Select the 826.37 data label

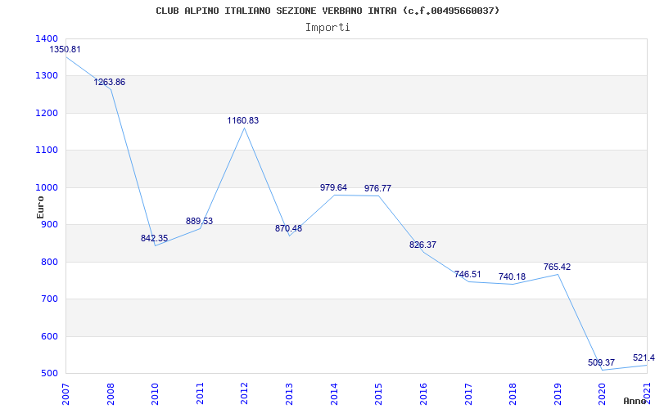point(422,245)
